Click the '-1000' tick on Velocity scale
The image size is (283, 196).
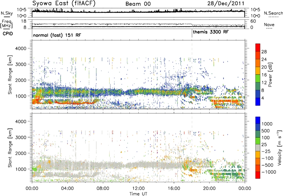click(x=268, y=172)
